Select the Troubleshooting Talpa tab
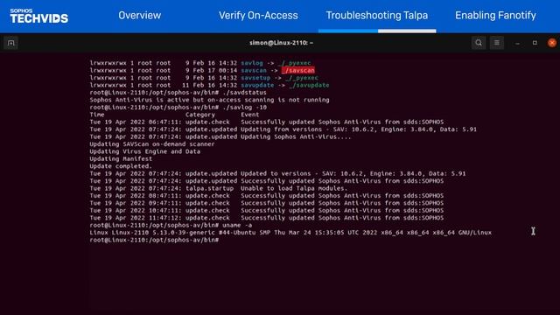 377,16
